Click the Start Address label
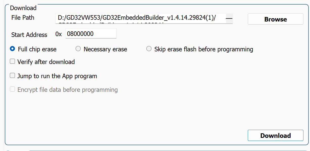Viewport: 310px width, 151px height. [x=29, y=35]
